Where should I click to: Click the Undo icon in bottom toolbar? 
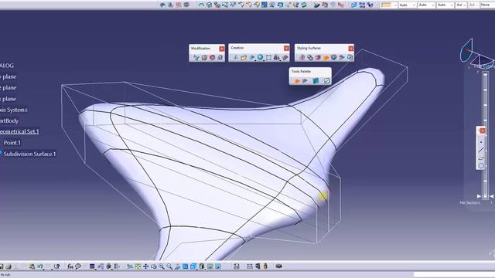click(40, 266)
